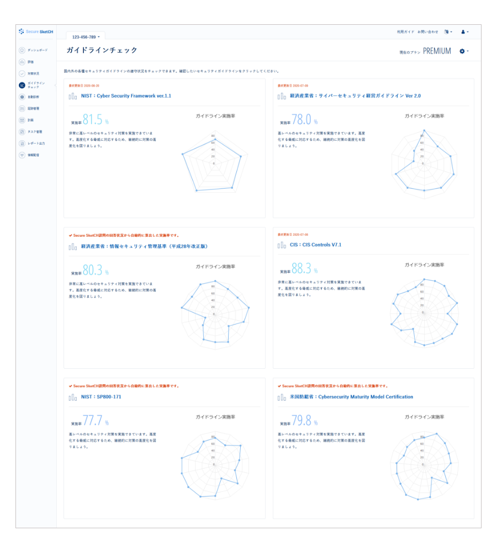Open the 計画 calendar icon in sidebar
Viewport: 497px width, 552px height.
pos(22,120)
